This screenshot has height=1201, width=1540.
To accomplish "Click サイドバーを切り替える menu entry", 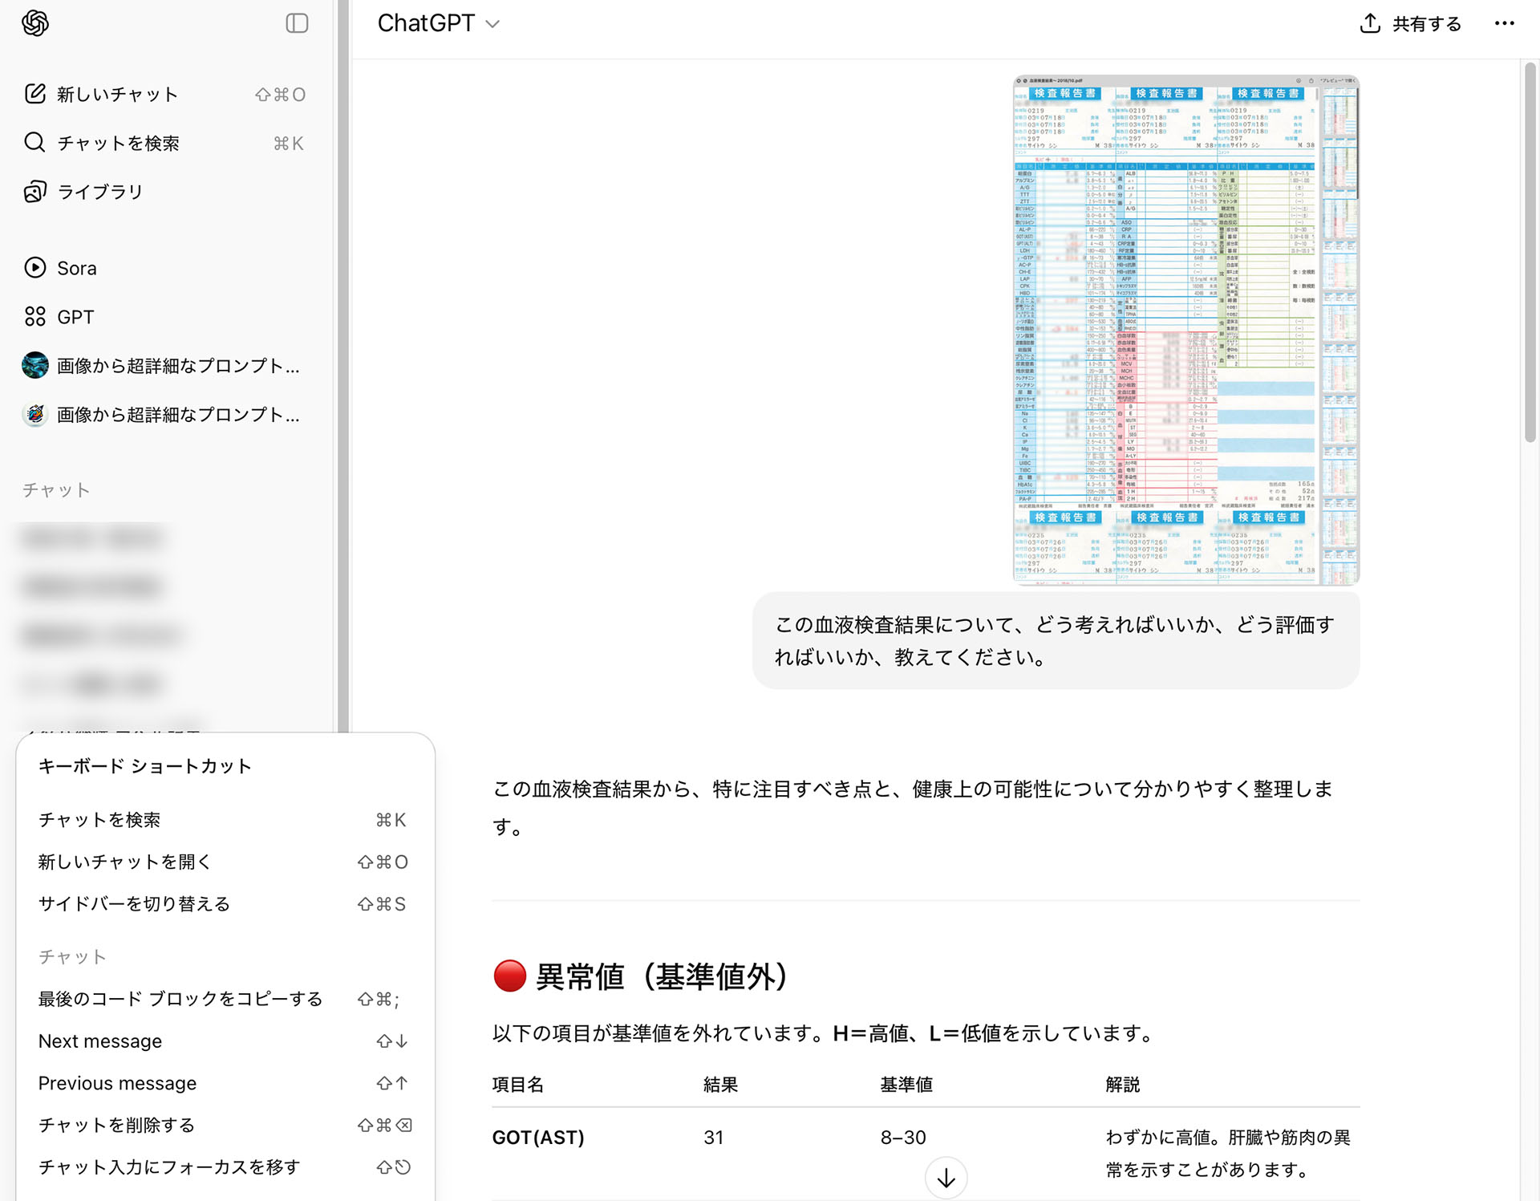I will click(133, 903).
